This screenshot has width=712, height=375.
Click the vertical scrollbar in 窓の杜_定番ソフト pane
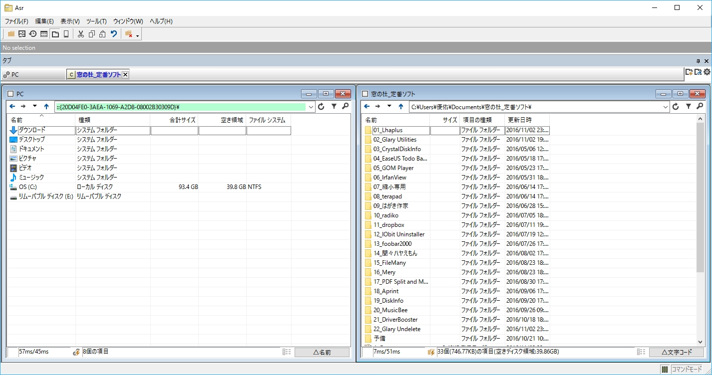(701, 197)
